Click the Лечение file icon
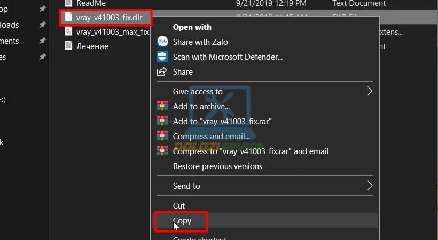 68,46
